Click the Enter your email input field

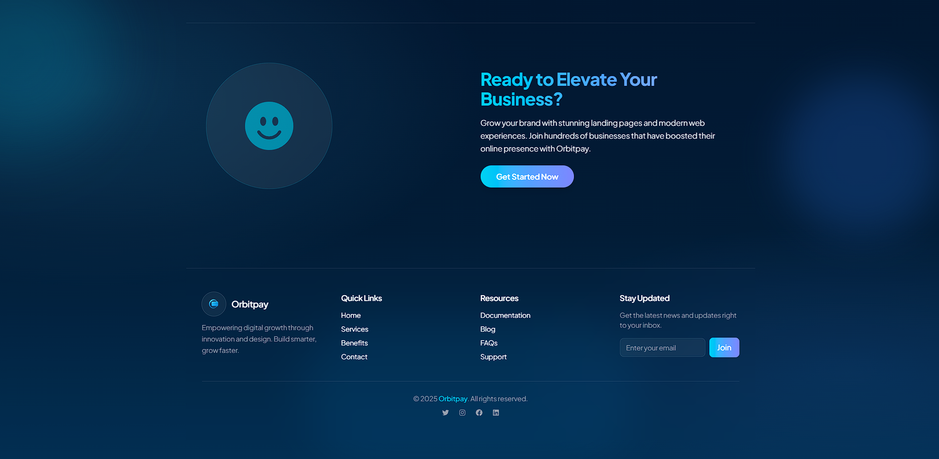[662, 347]
